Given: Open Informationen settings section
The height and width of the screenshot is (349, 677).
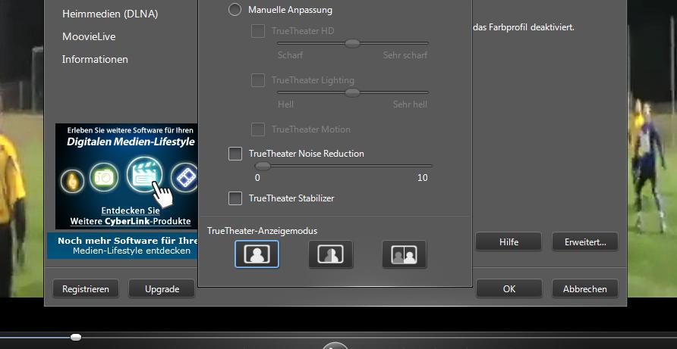Looking at the screenshot, I should 95,59.
